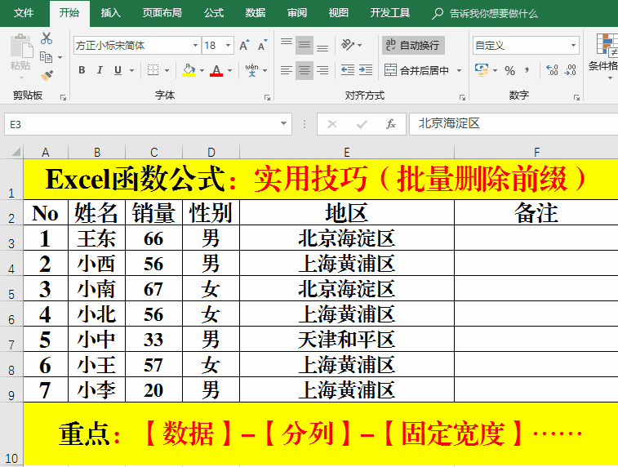Click the 合并后居中 merge button
618x467 pixels.
[x=417, y=70]
